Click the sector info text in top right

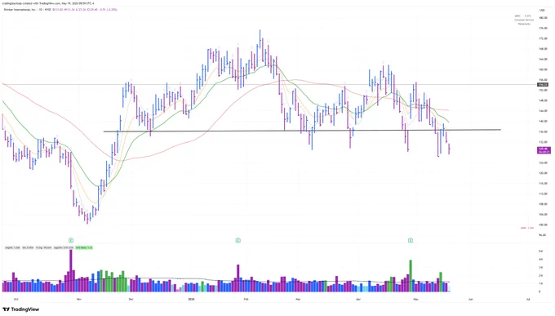524,20
